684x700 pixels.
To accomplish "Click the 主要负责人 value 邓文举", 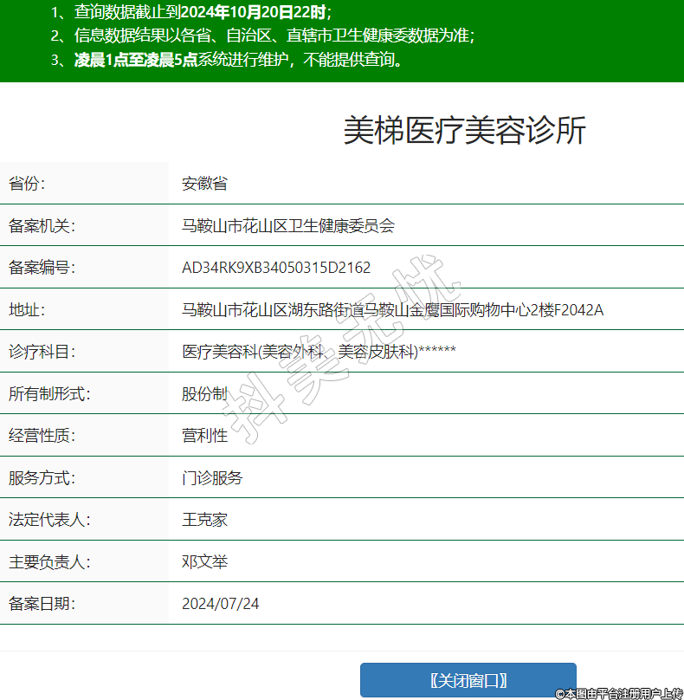I will click(204, 562).
